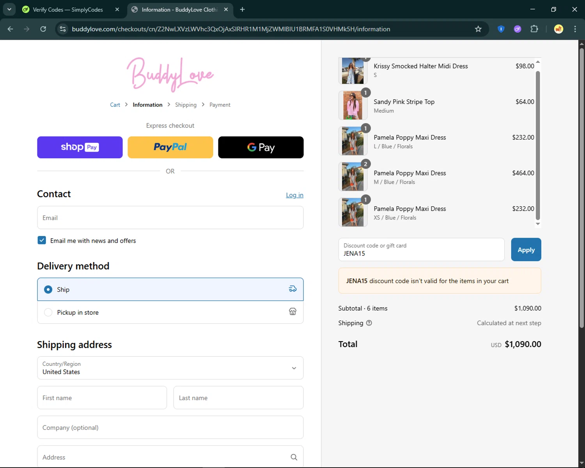Click the delivery truck icon in Ship row
The image size is (585, 468).
[292, 289]
